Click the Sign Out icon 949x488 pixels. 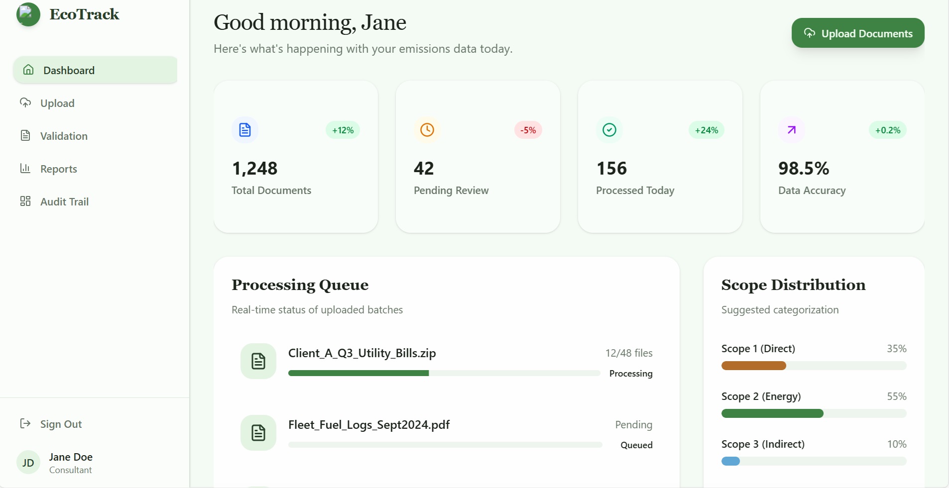click(x=25, y=424)
